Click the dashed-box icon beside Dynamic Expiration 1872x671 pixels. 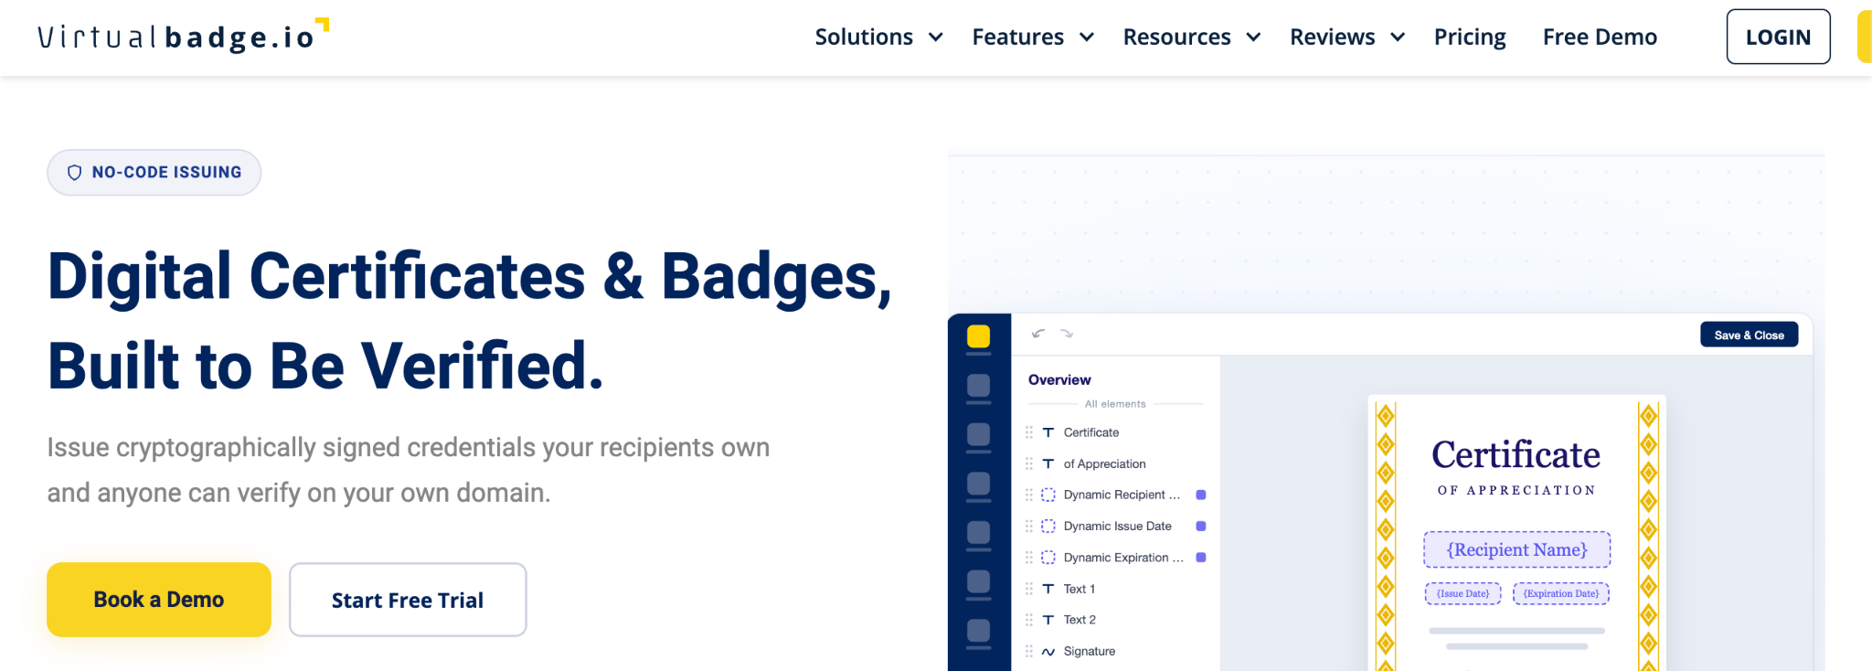point(1048,558)
